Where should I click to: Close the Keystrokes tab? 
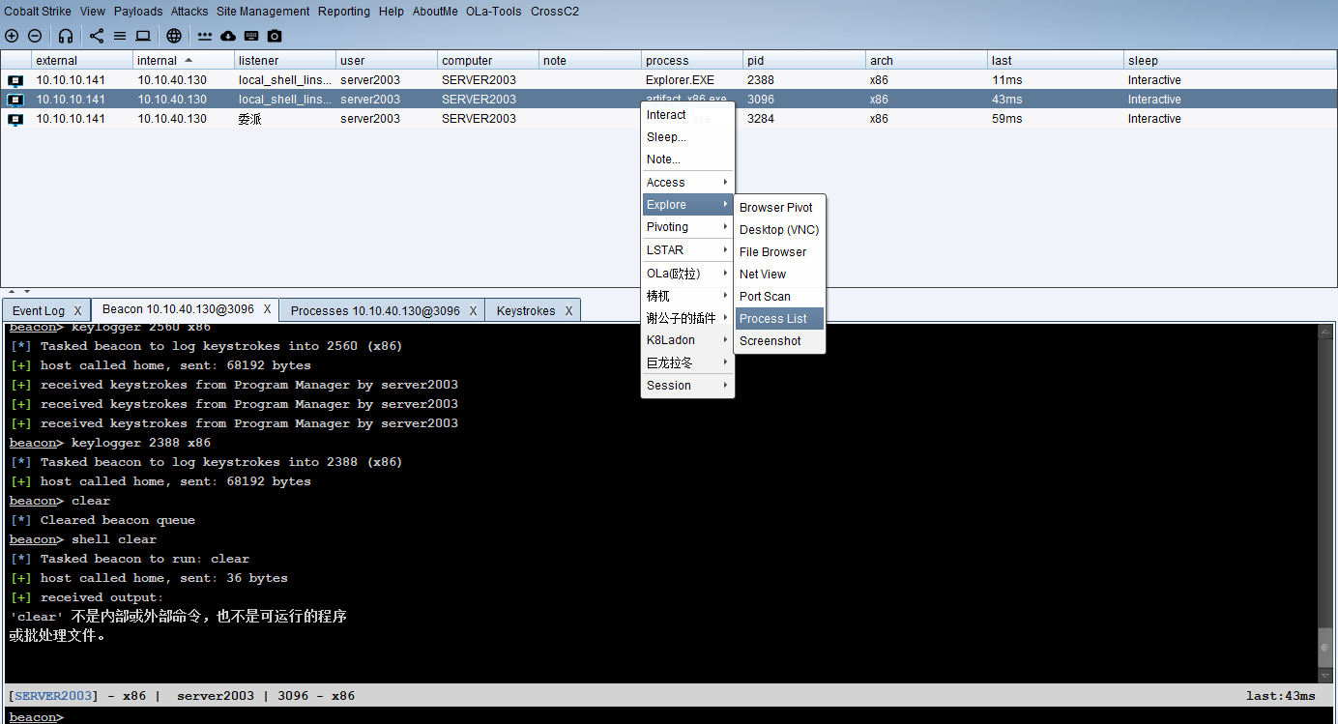click(x=568, y=311)
